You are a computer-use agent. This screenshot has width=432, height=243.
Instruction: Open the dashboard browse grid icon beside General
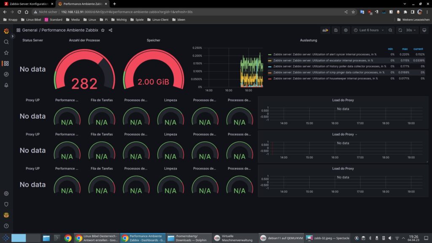pyautogui.click(x=19, y=30)
